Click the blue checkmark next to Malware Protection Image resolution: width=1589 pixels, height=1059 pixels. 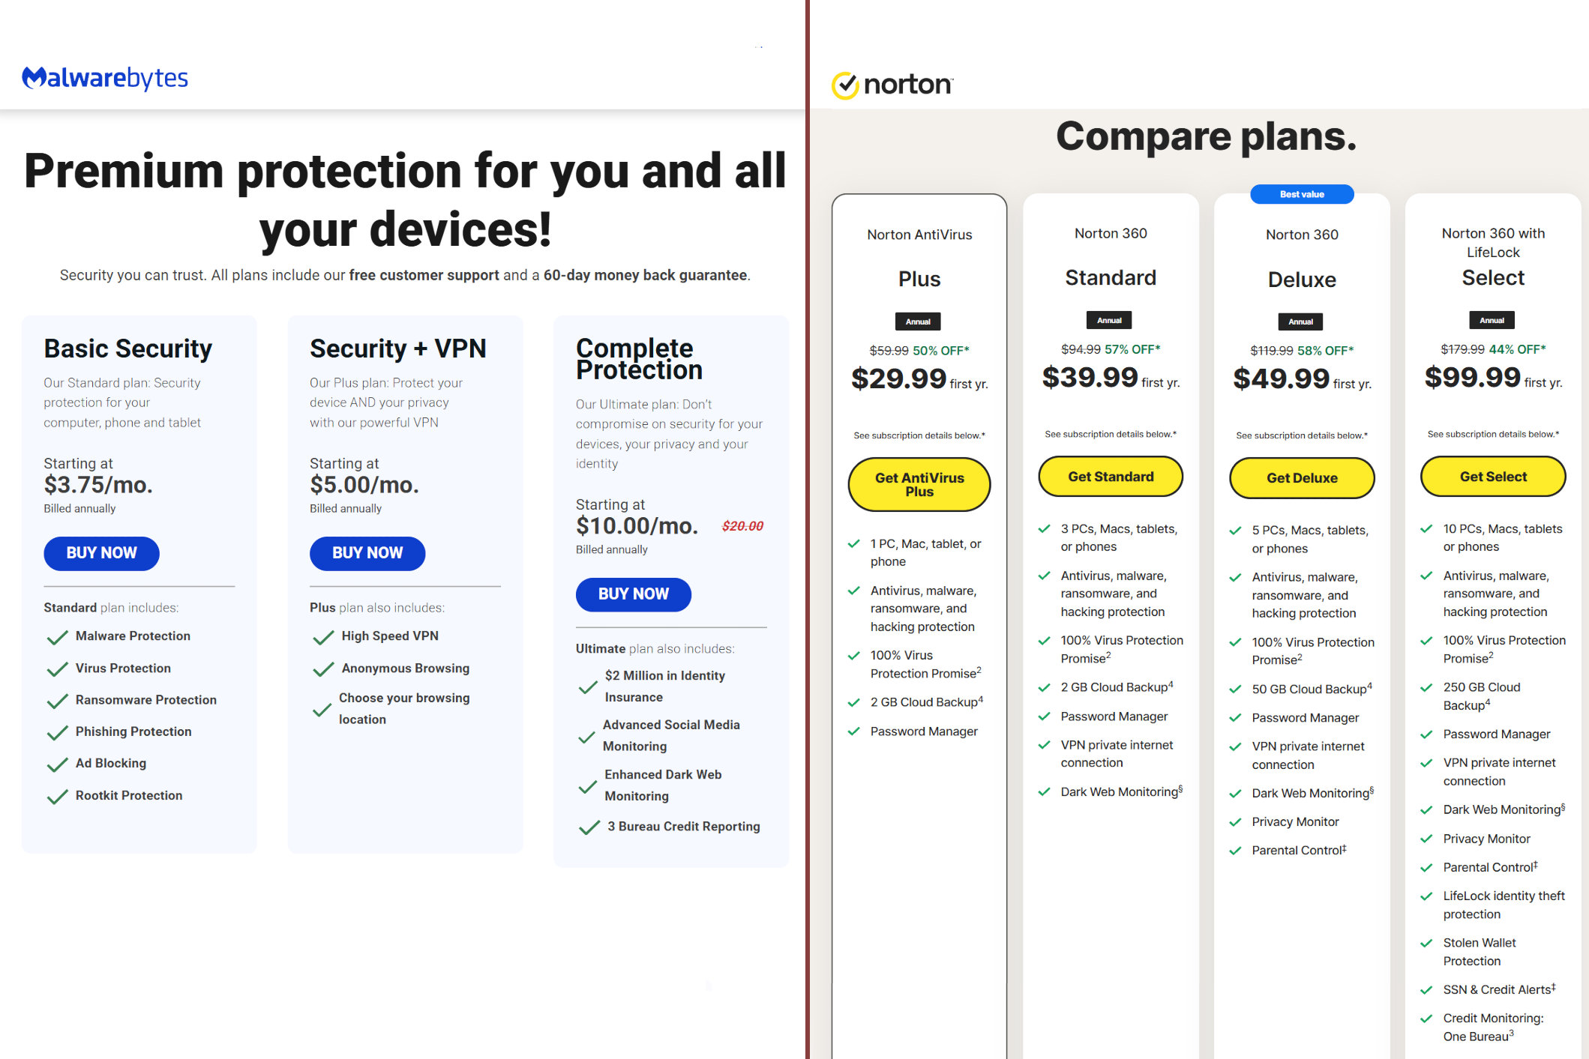click(x=55, y=635)
